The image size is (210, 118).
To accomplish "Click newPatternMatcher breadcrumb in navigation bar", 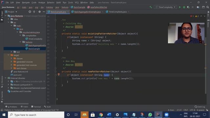I will (97, 7).
